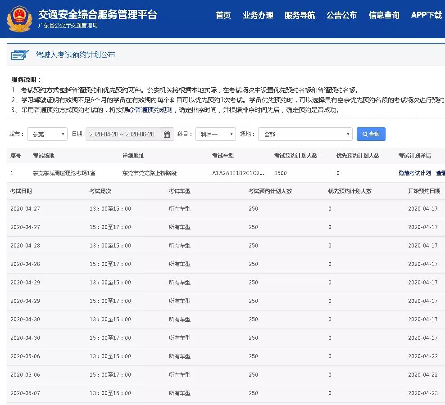Screen dimensions: 445x405
Task: Expand the 场地 dropdown showing 全部
Action: (305, 134)
